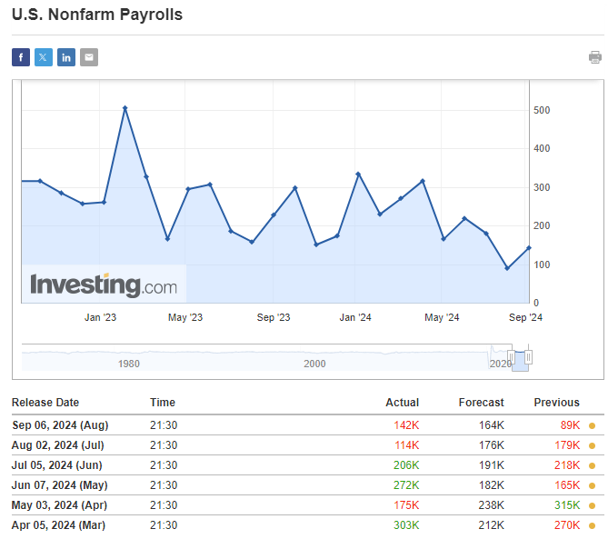
Task: Click the Forecast column header
Action: [x=482, y=403]
